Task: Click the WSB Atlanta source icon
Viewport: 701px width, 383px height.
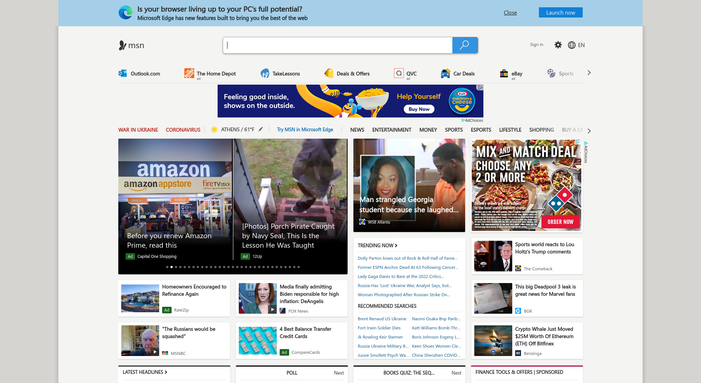Action: 362,222
